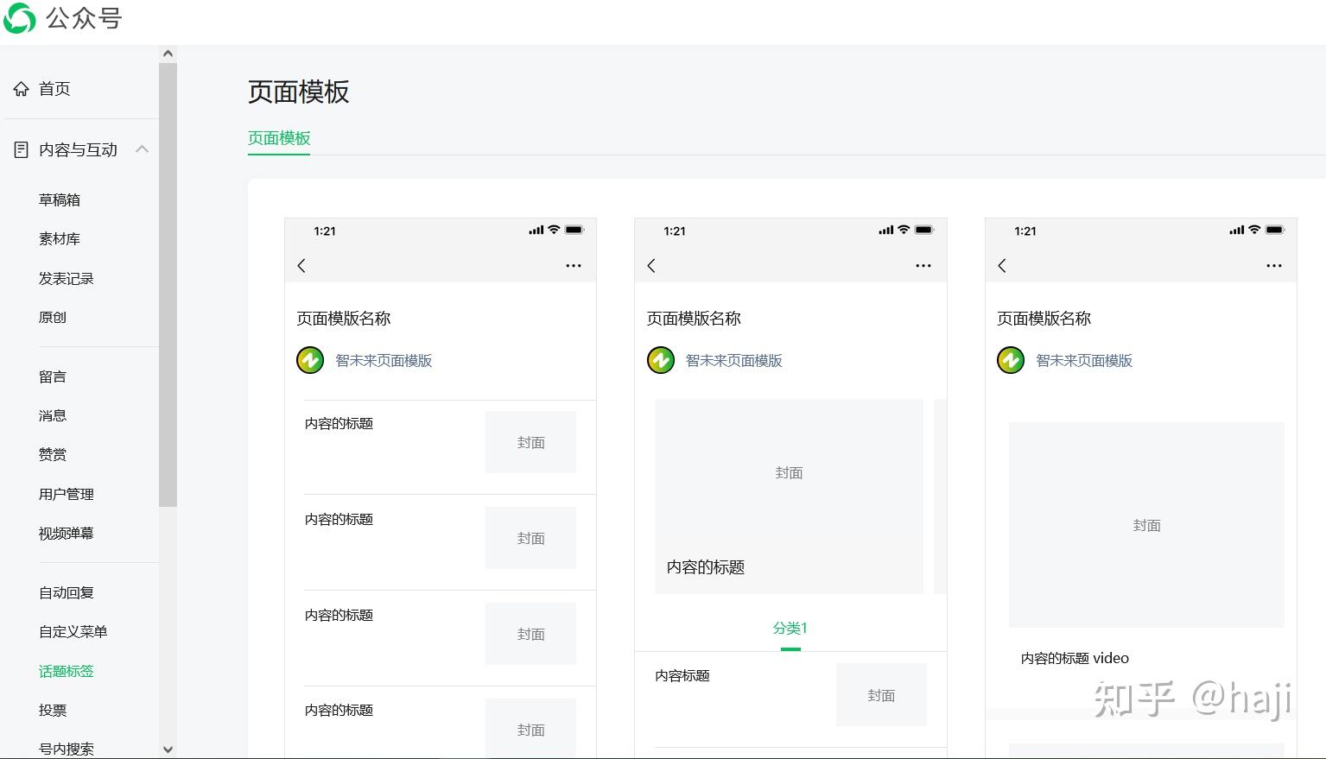Click back arrow in the third template preview

(x=1002, y=265)
